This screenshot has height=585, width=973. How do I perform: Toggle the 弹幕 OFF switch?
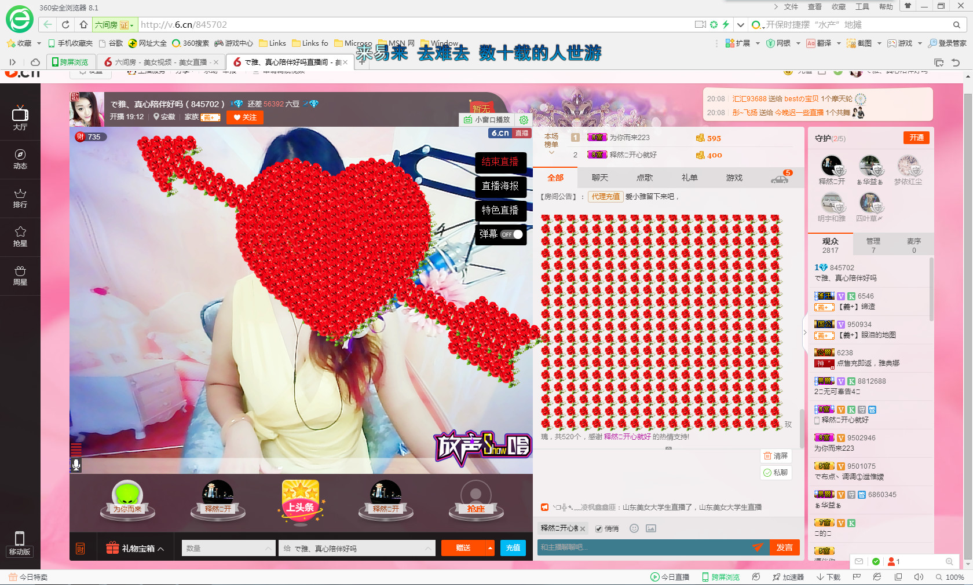tap(512, 234)
